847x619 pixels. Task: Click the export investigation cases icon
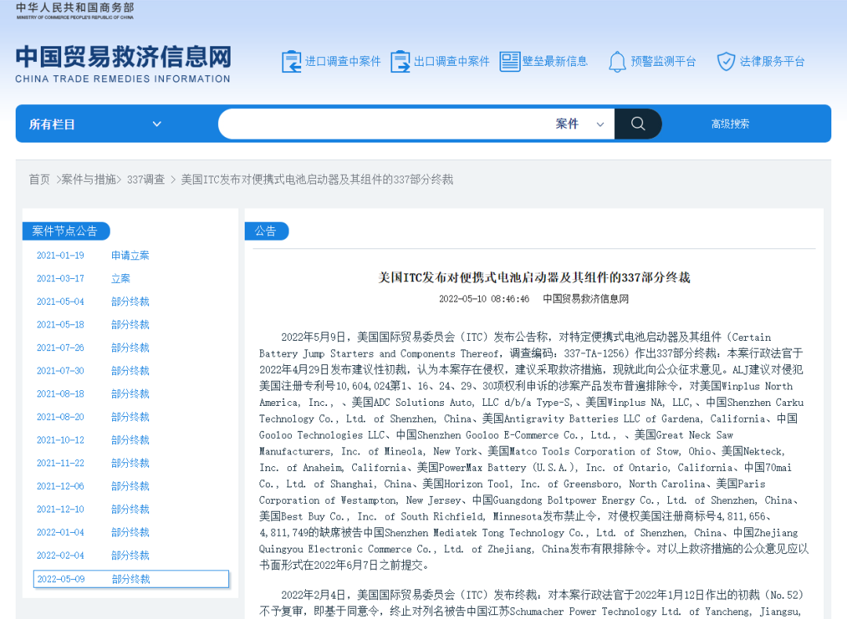400,61
